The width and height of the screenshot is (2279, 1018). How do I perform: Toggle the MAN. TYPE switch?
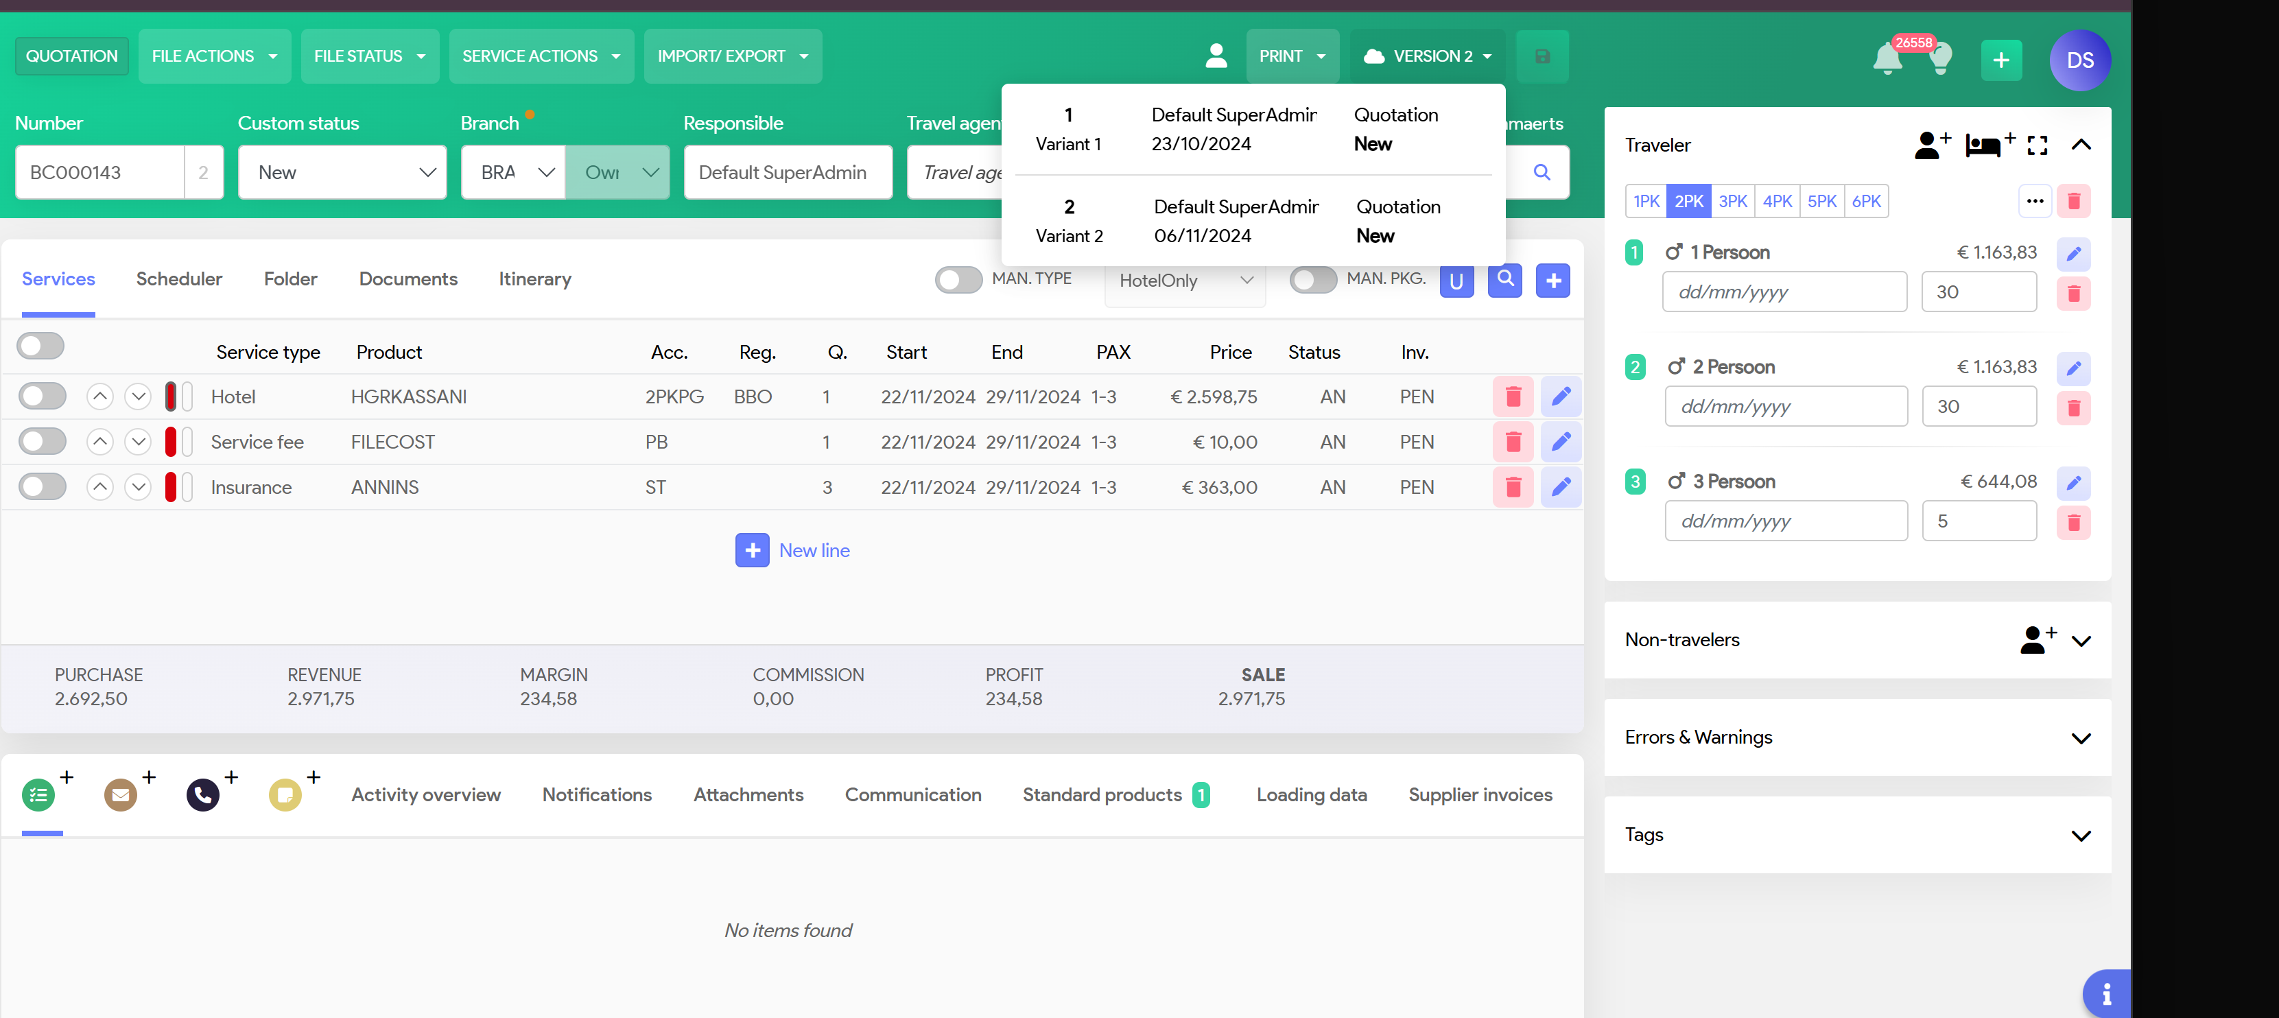(x=958, y=279)
